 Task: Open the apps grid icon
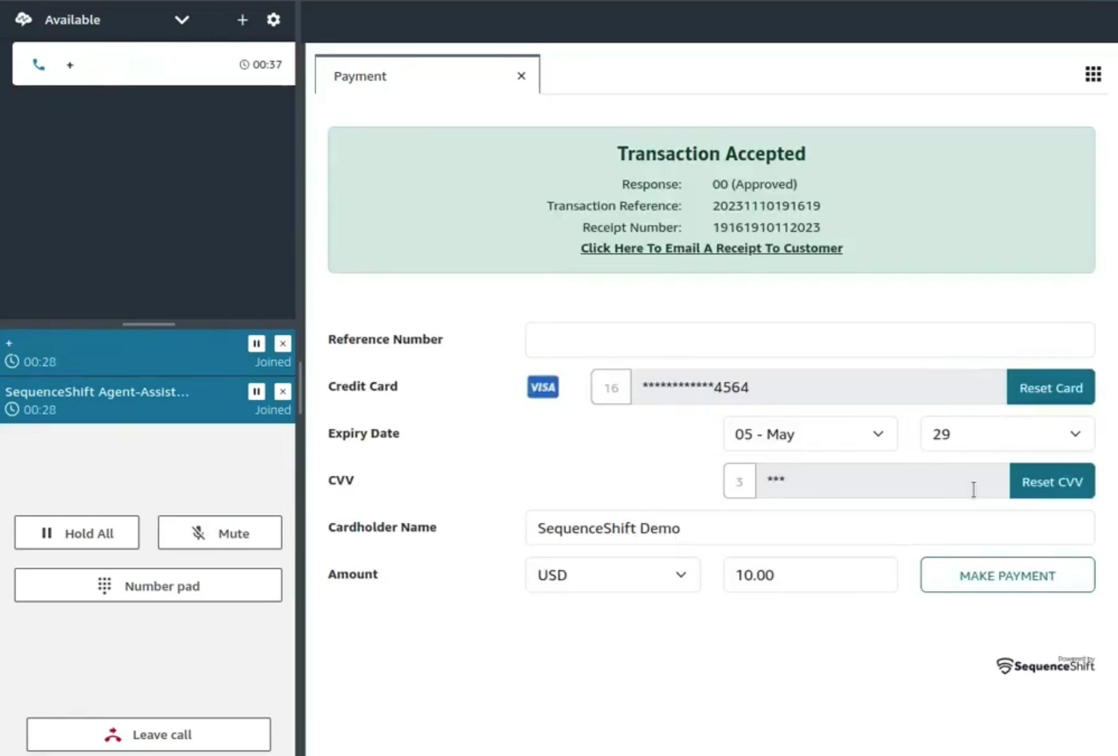(1093, 74)
